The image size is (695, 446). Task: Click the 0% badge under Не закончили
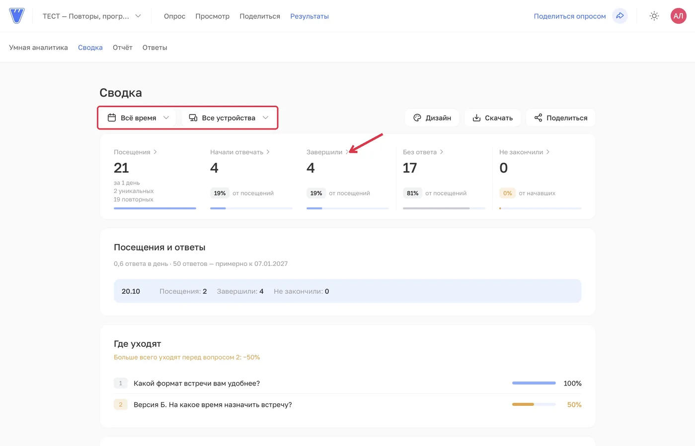(507, 193)
